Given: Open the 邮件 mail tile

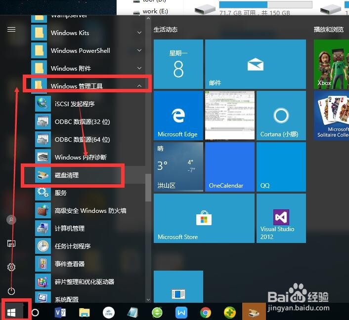Looking at the screenshot, I should click(x=256, y=64).
